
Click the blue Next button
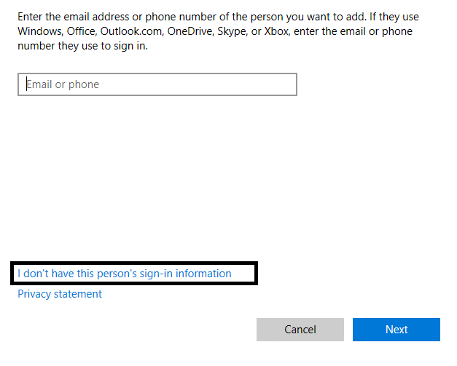pos(396,330)
